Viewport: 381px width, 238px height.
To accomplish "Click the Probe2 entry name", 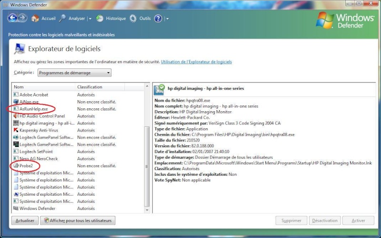I will [x=26, y=166].
